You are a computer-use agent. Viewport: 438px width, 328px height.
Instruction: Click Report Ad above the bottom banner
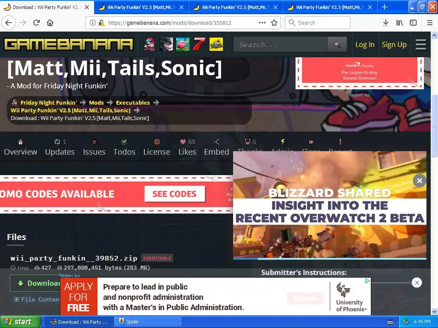pyautogui.click(x=69, y=275)
